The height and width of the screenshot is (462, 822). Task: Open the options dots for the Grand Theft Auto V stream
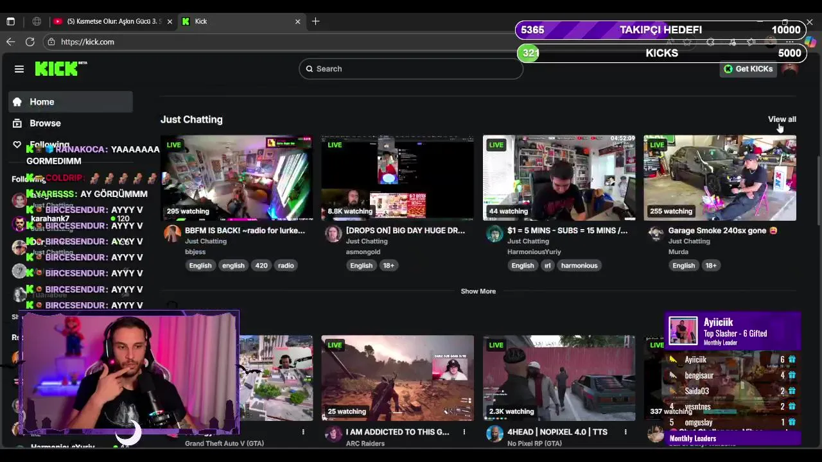[x=303, y=432]
